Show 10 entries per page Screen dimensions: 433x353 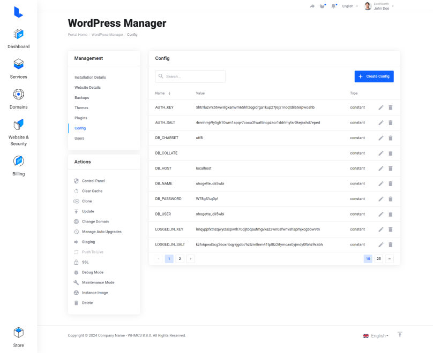pyautogui.click(x=368, y=259)
